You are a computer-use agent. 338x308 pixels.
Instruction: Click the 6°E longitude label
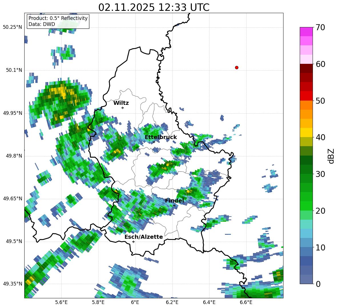[x=135, y=303]
